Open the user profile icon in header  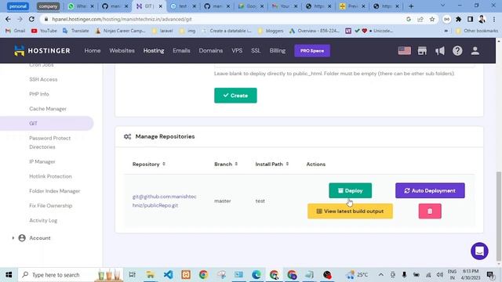pyautogui.click(x=475, y=50)
